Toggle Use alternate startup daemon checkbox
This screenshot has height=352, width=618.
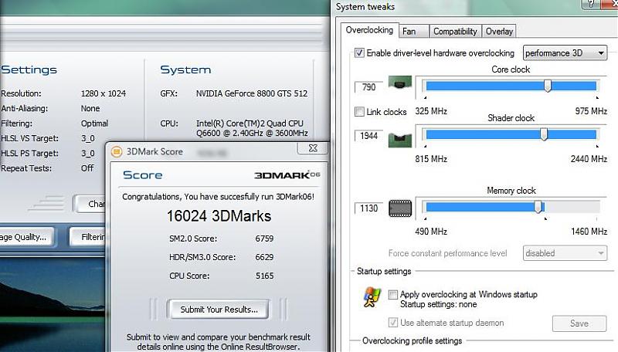point(393,323)
